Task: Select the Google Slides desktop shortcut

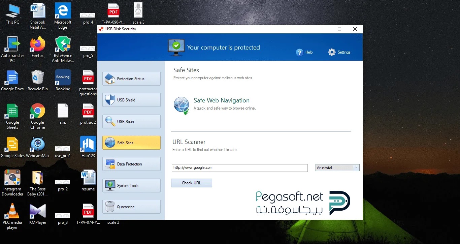Action: tap(12, 147)
